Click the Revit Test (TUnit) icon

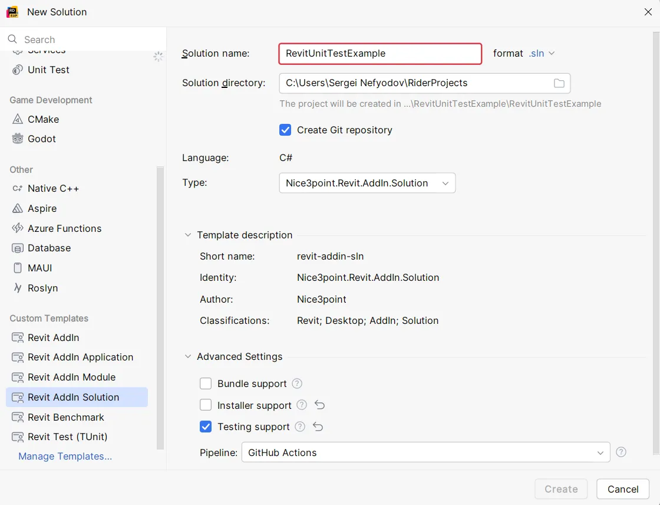coord(18,437)
